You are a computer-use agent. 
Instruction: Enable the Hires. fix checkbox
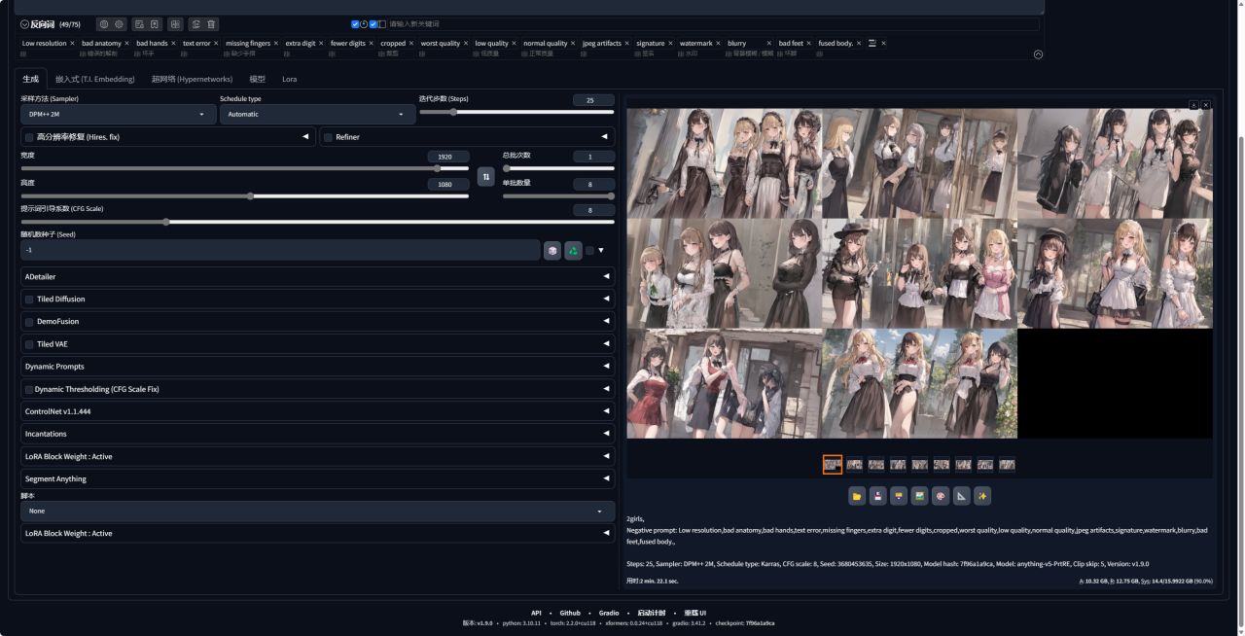29,137
